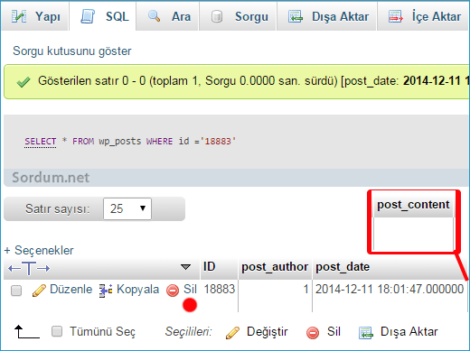This screenshot has height=351, width=470.
Task: Click the İçe Aktar tab icon
Action: (396, 16)
